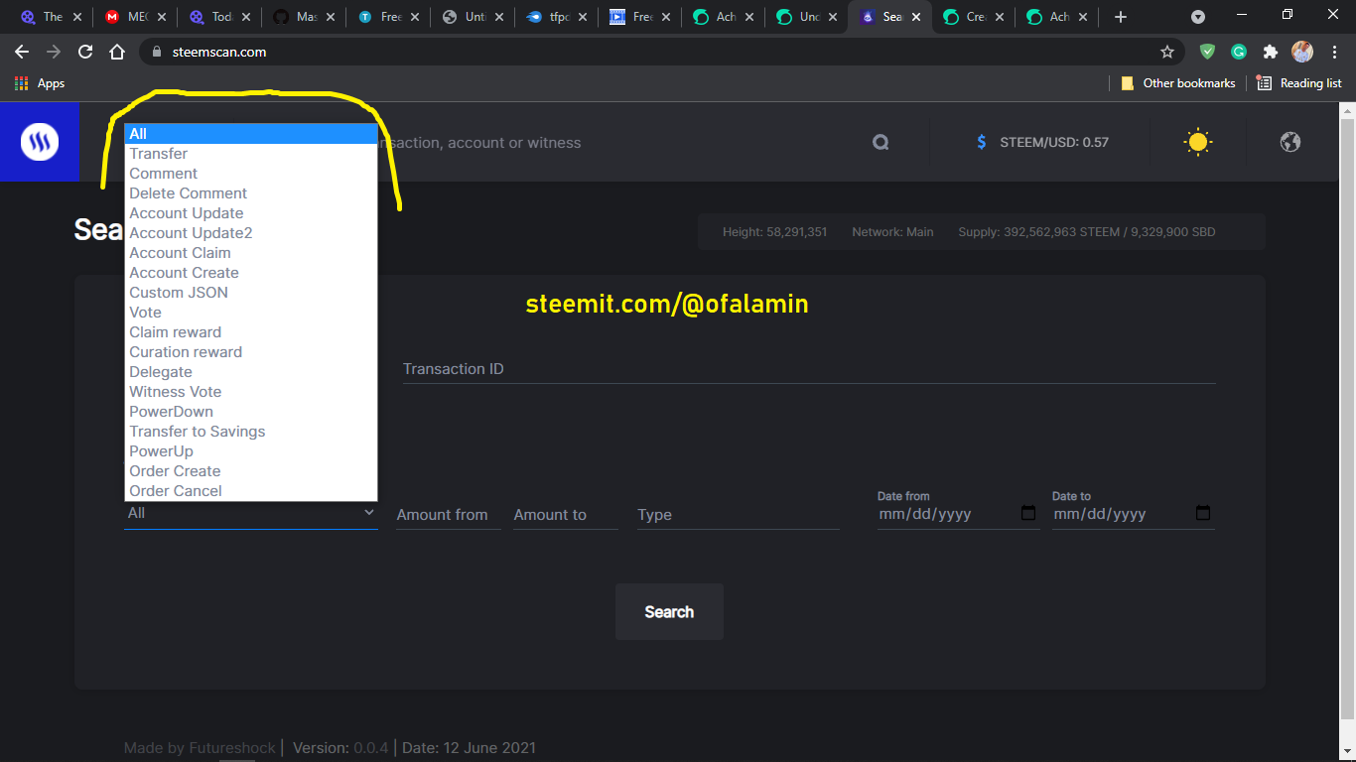The width and height of the screenshot is (1356, 762).
Task: Open the globe language icon
Action: (1290, 142)
